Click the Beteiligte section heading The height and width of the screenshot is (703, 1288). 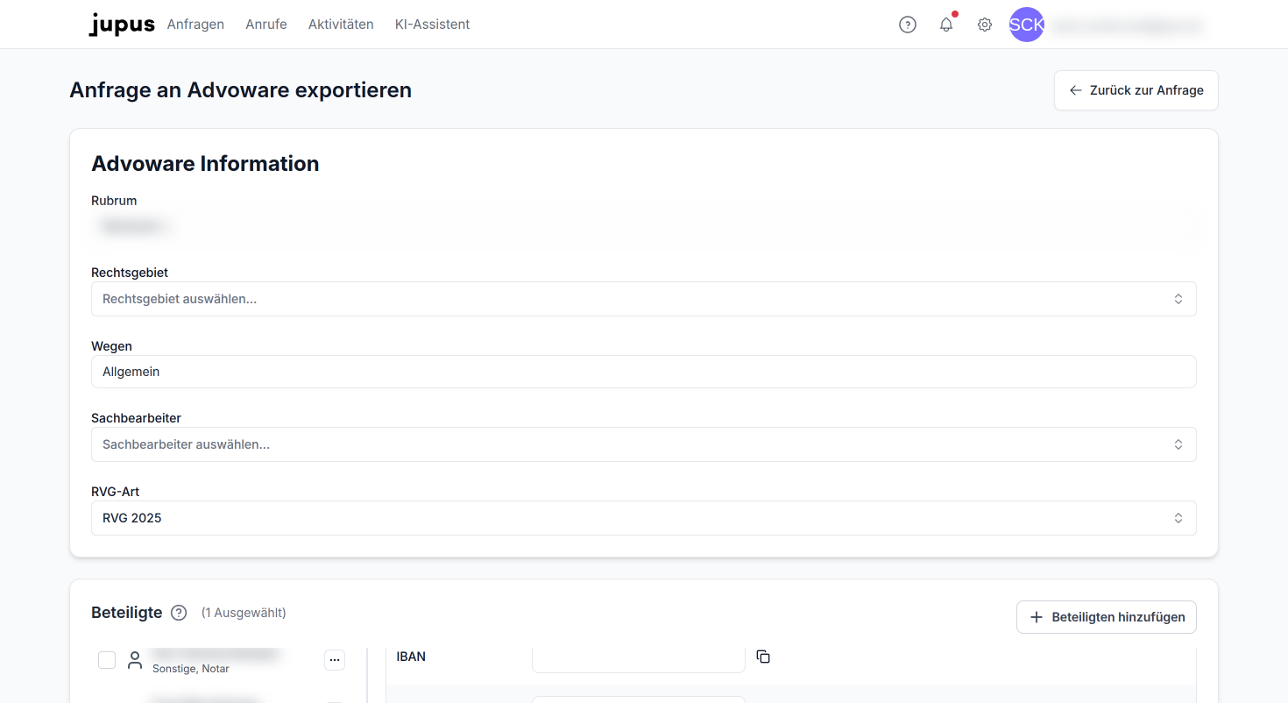tap(127, 613)
